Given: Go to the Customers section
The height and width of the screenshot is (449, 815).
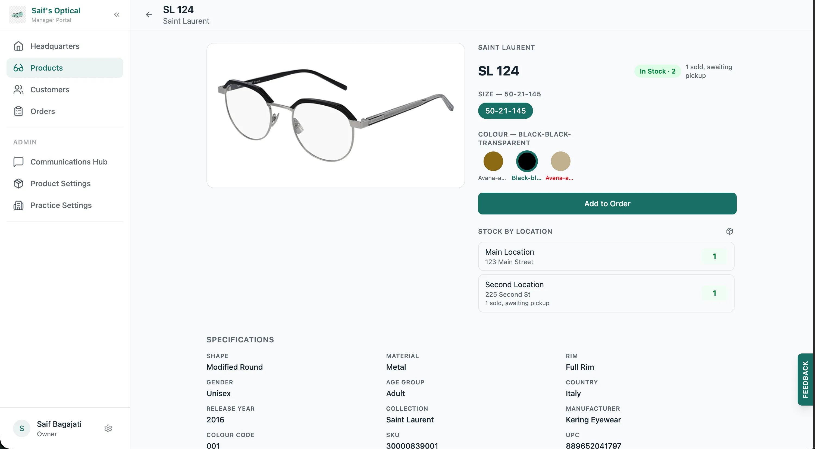Looking at the screenshot, I should click(65, 90).
